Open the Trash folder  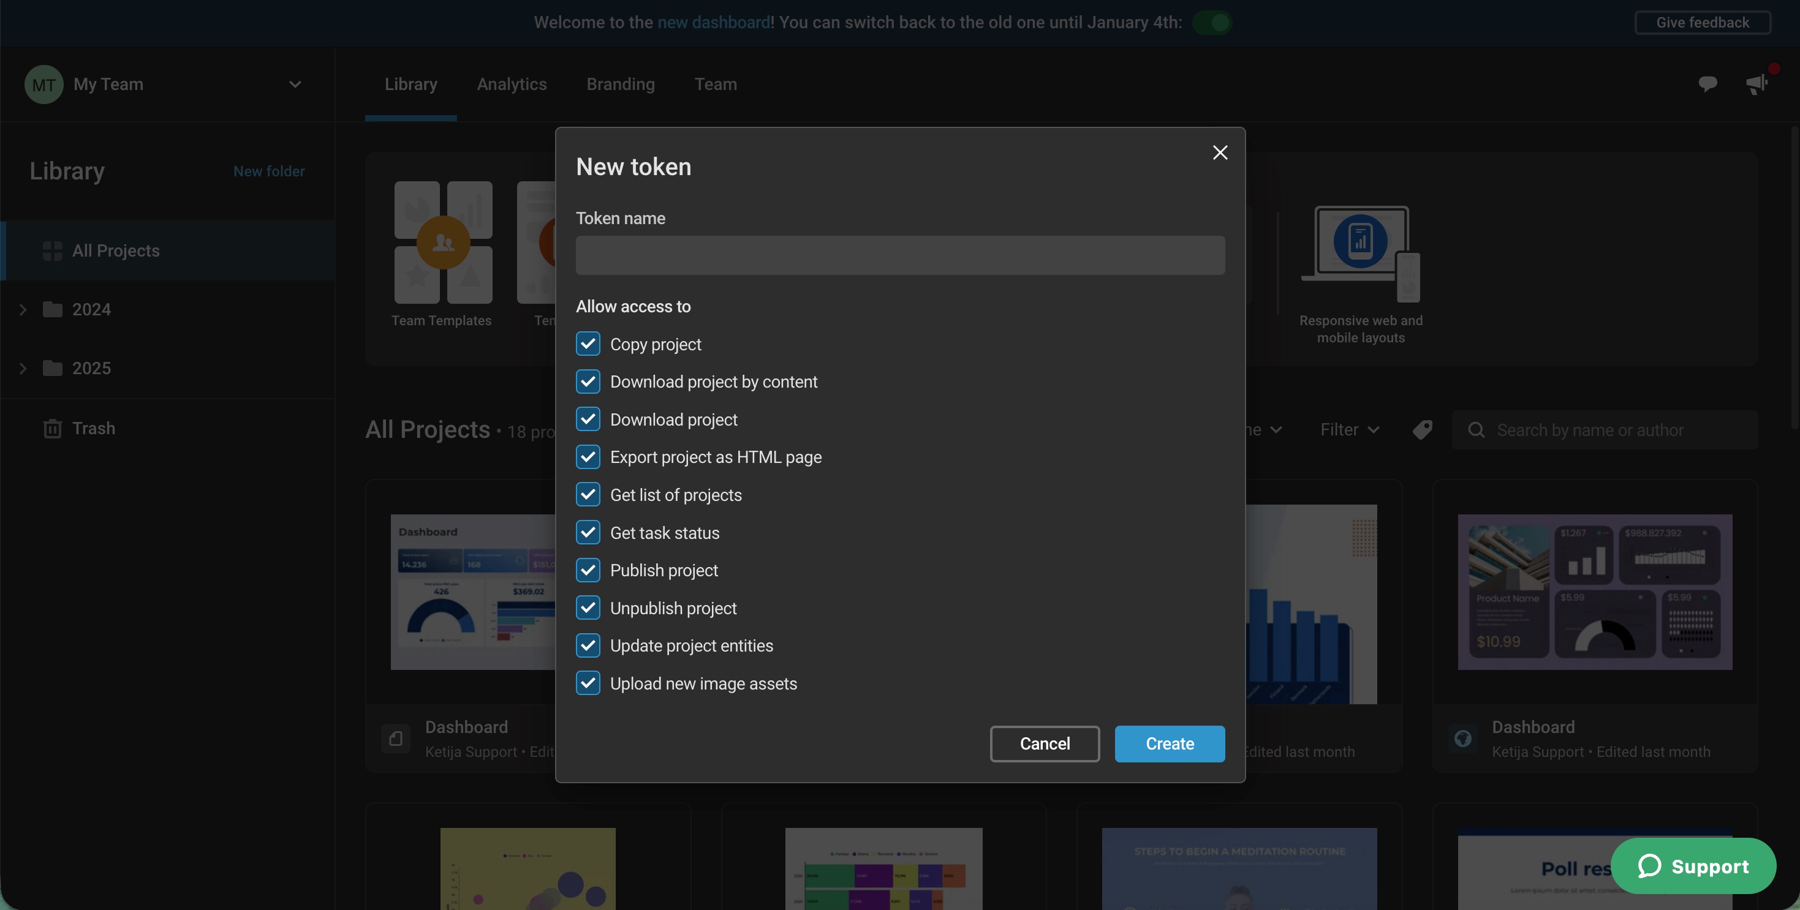pyautogui.click(x=93, y=428)
